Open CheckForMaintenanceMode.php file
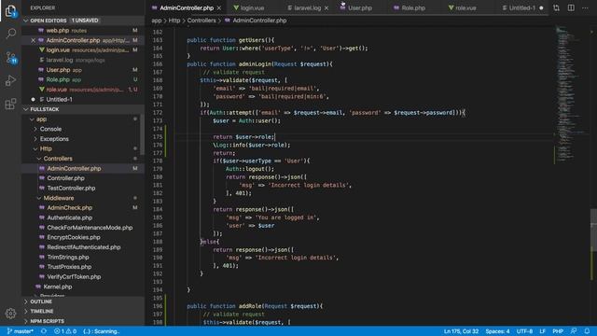The height and width of the screenshot is (336, 597). (90, 228)
